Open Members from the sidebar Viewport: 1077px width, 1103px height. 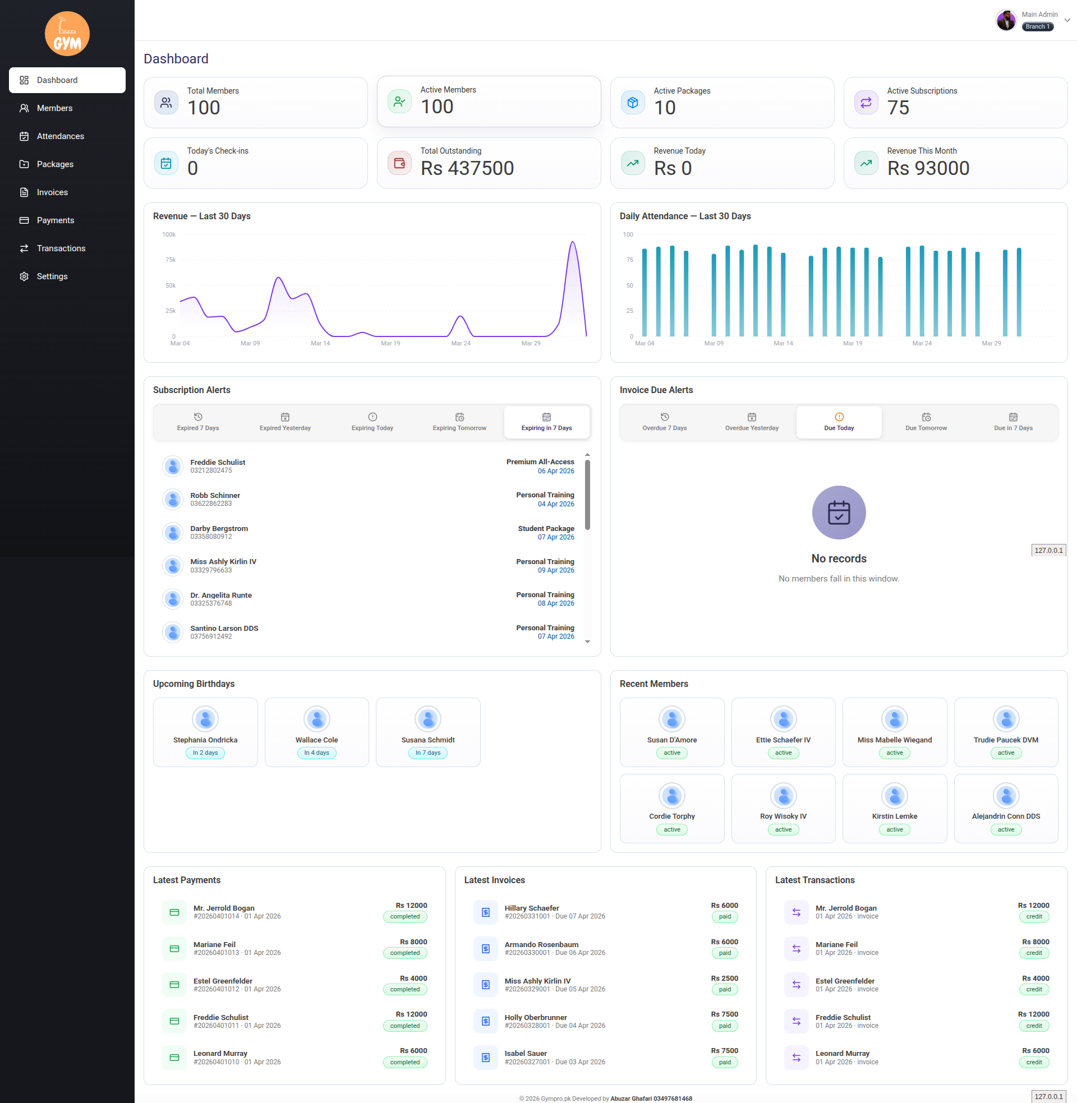[54, 108]
